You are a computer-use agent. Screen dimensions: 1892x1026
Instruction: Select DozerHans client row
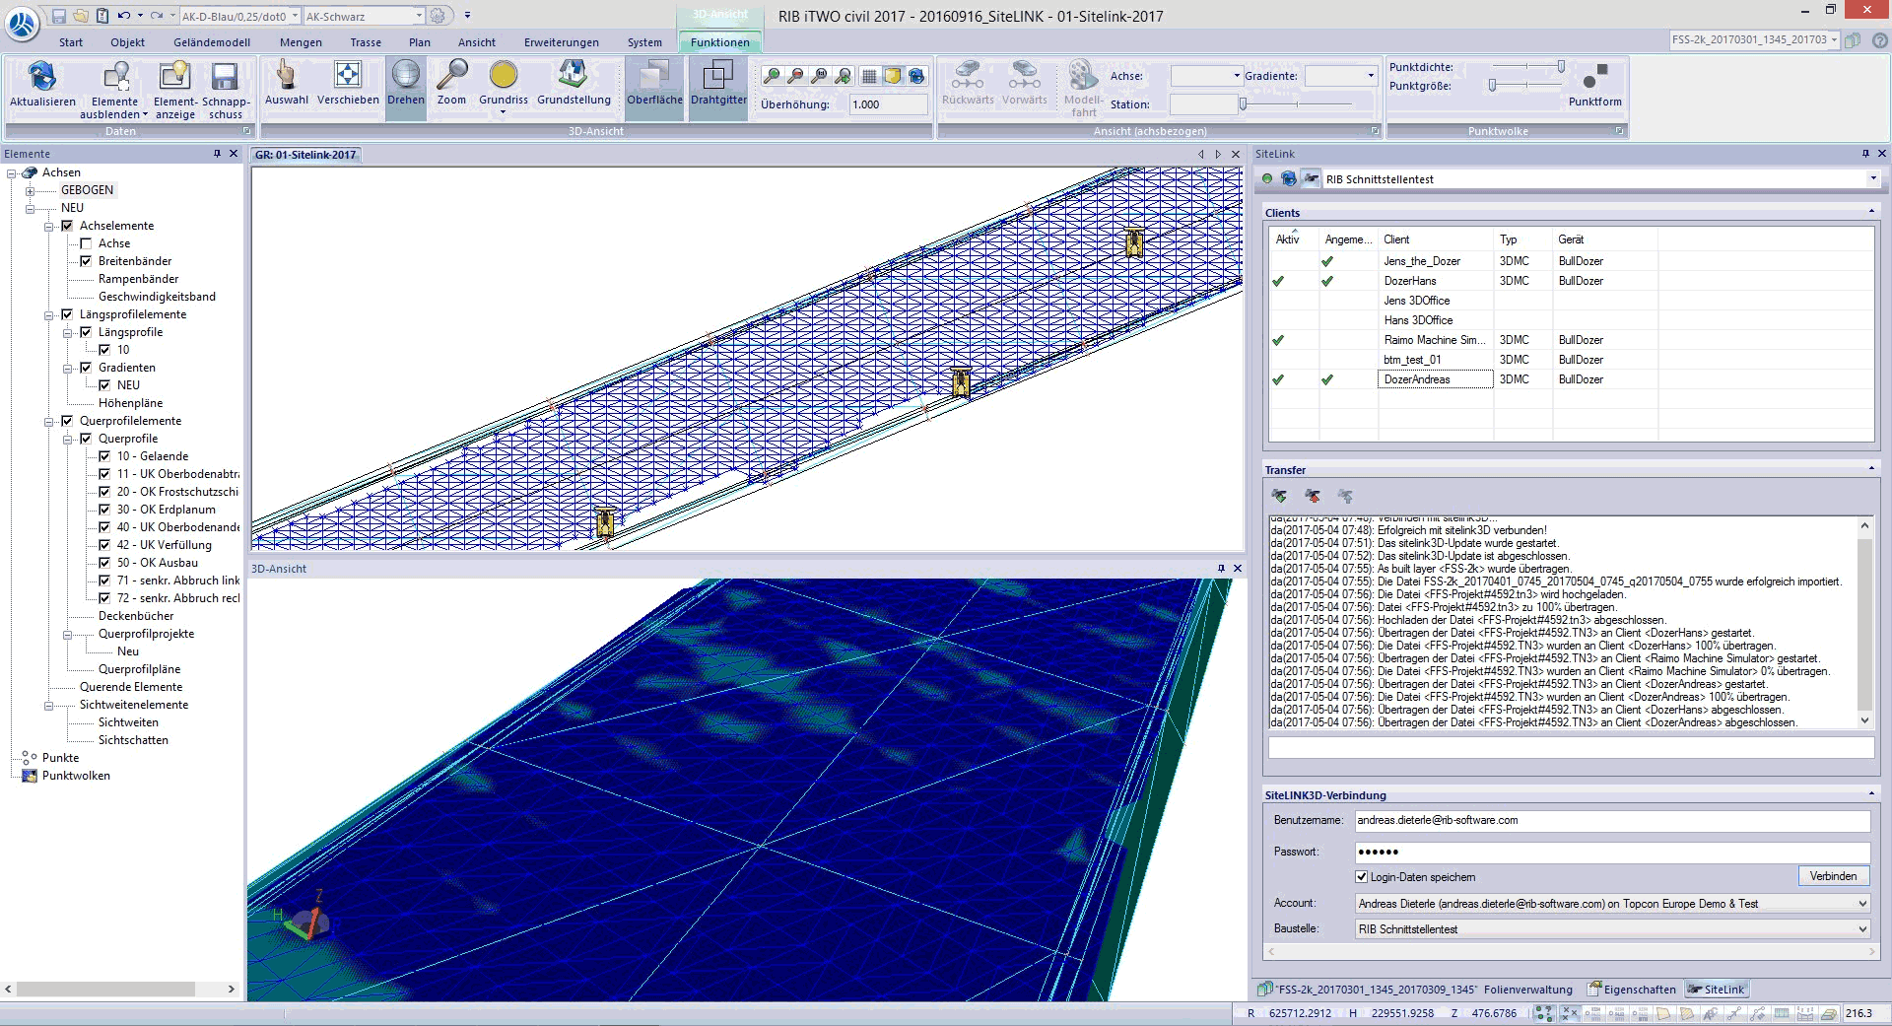[1571, 281]
